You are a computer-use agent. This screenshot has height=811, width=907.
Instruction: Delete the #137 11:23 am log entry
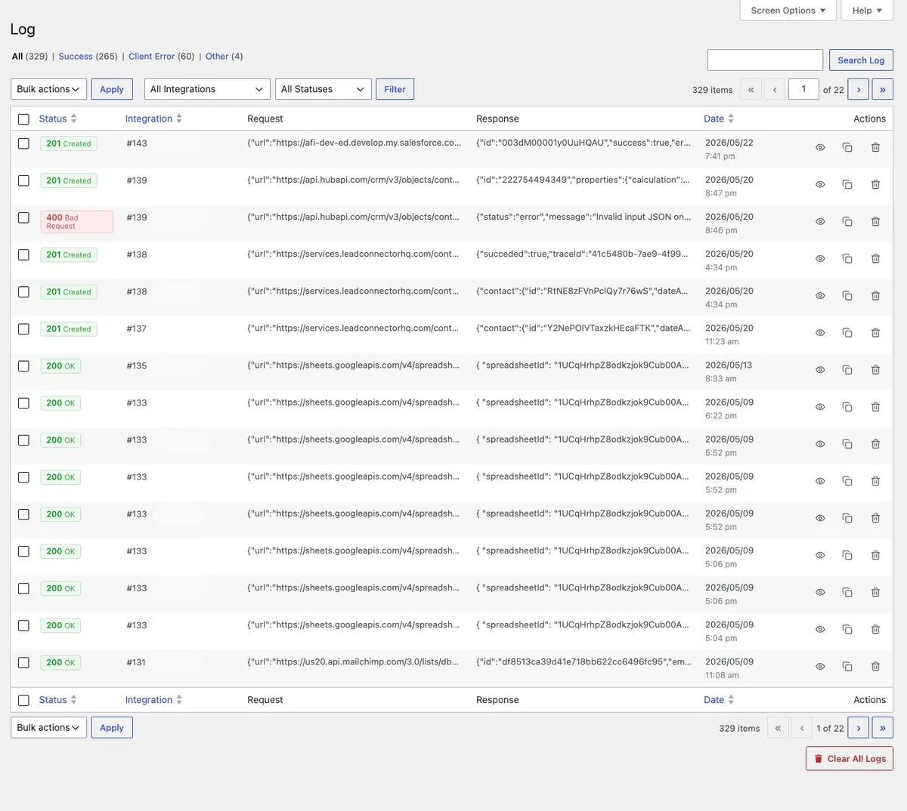tap(875, 332)
